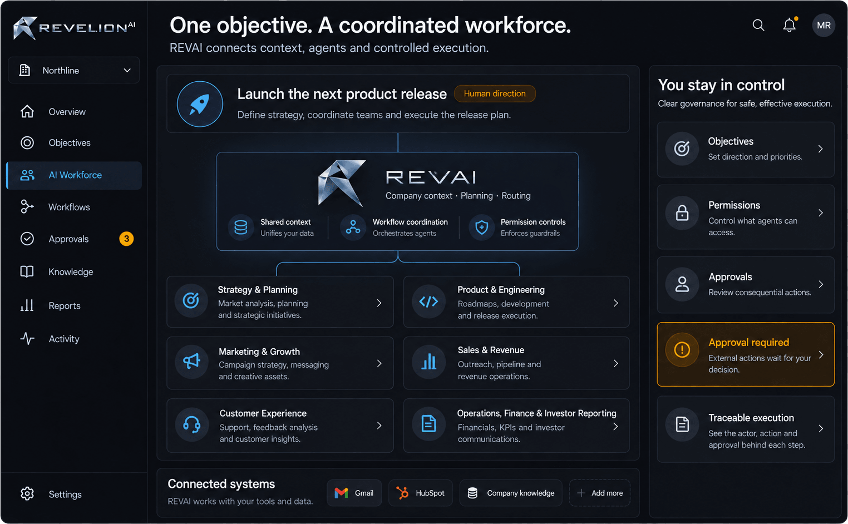Expand the Sales & Revenue chevron
Image resolution: width=848 pixels, height=524 pixels.
point(615,363)
